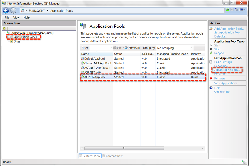Click Remove application pool link
The width and height of the screenshot is (249, 166).
click(219, 78)
